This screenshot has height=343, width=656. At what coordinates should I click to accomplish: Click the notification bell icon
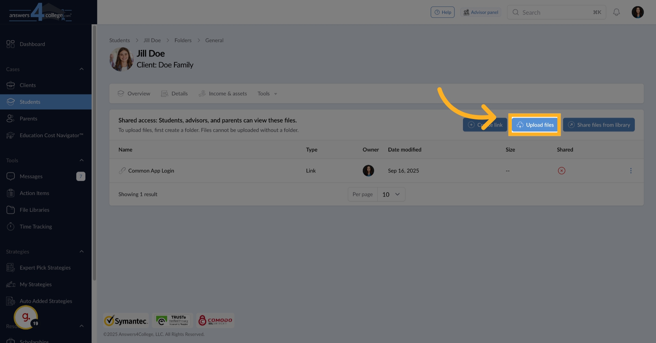click(616, 12)
